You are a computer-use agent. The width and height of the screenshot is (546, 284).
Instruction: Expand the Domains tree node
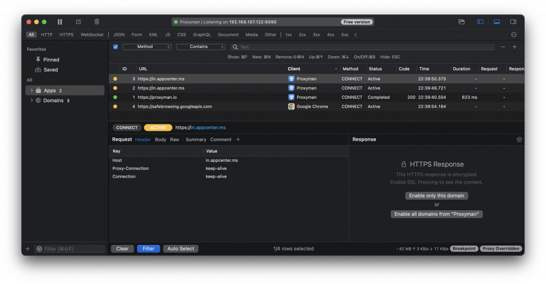coord(31,100)
